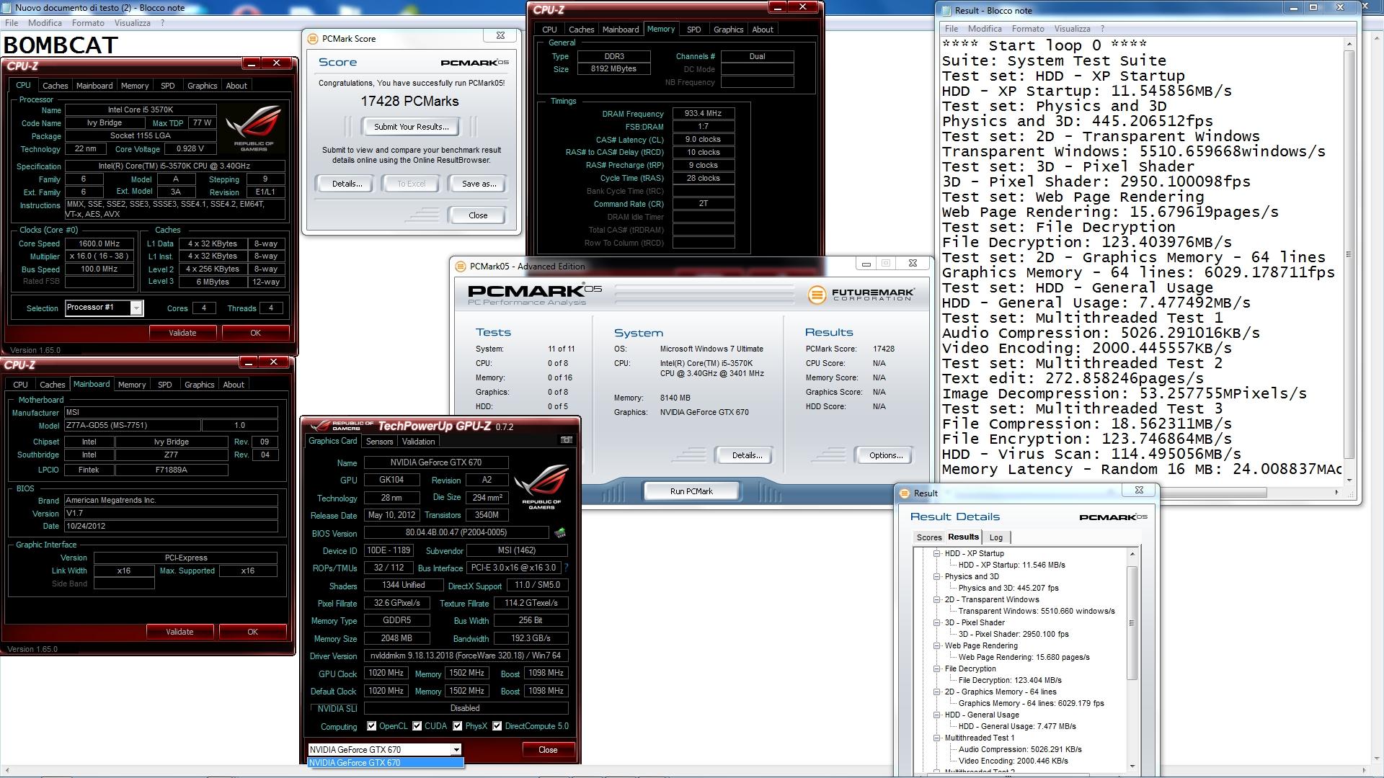Click the 17428 PCMarks score text
Viewport: 1384px width, 778px height.
coord(409,102)
